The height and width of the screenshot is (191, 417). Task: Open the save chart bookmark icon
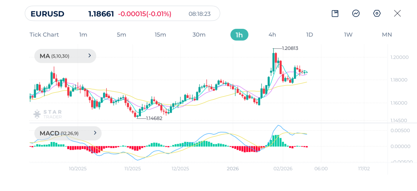(x=335, y=13)
